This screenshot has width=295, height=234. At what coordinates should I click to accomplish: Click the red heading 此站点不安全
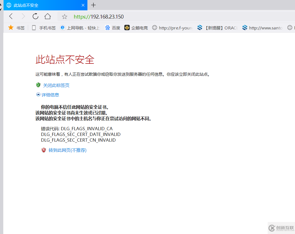(65, 59)
